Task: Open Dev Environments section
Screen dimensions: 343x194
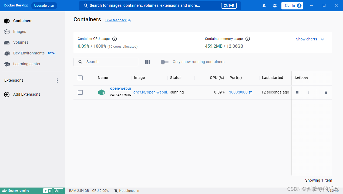Action: click(x=32, y=53)
